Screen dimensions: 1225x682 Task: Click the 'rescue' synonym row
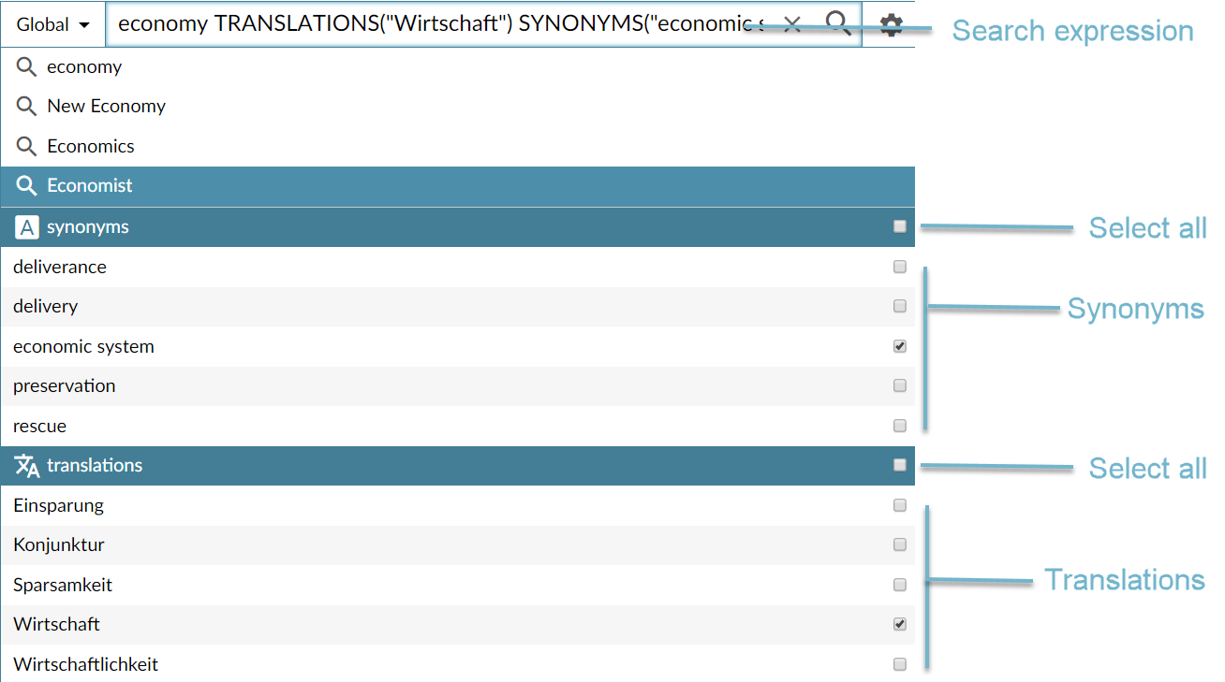coord(40,427)
